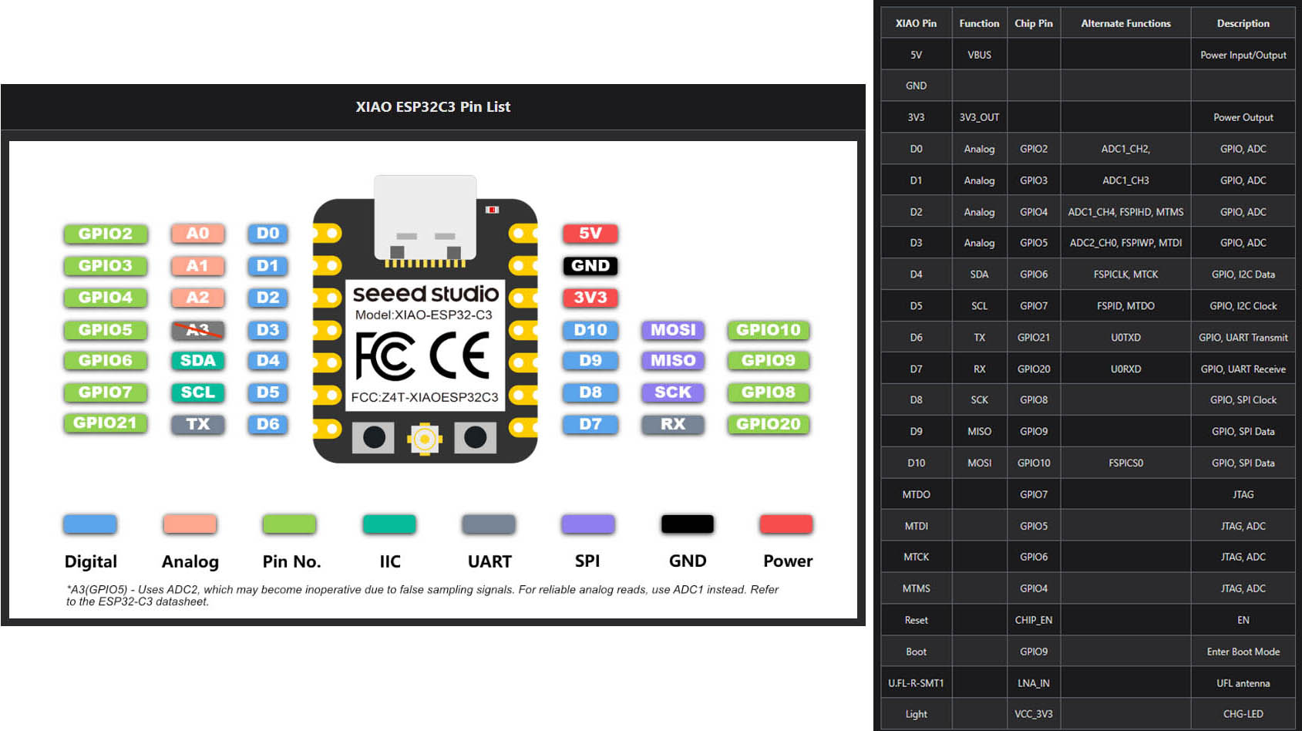Click the green GPIO20 badge in the diagram

(769, 424)
